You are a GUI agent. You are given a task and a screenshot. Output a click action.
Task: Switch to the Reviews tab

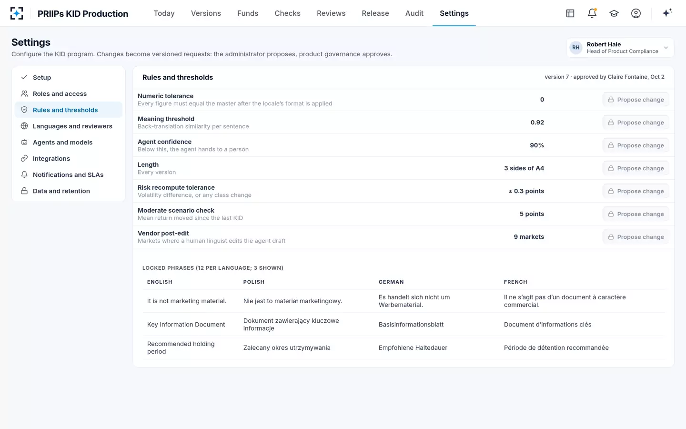coord(331,13)
